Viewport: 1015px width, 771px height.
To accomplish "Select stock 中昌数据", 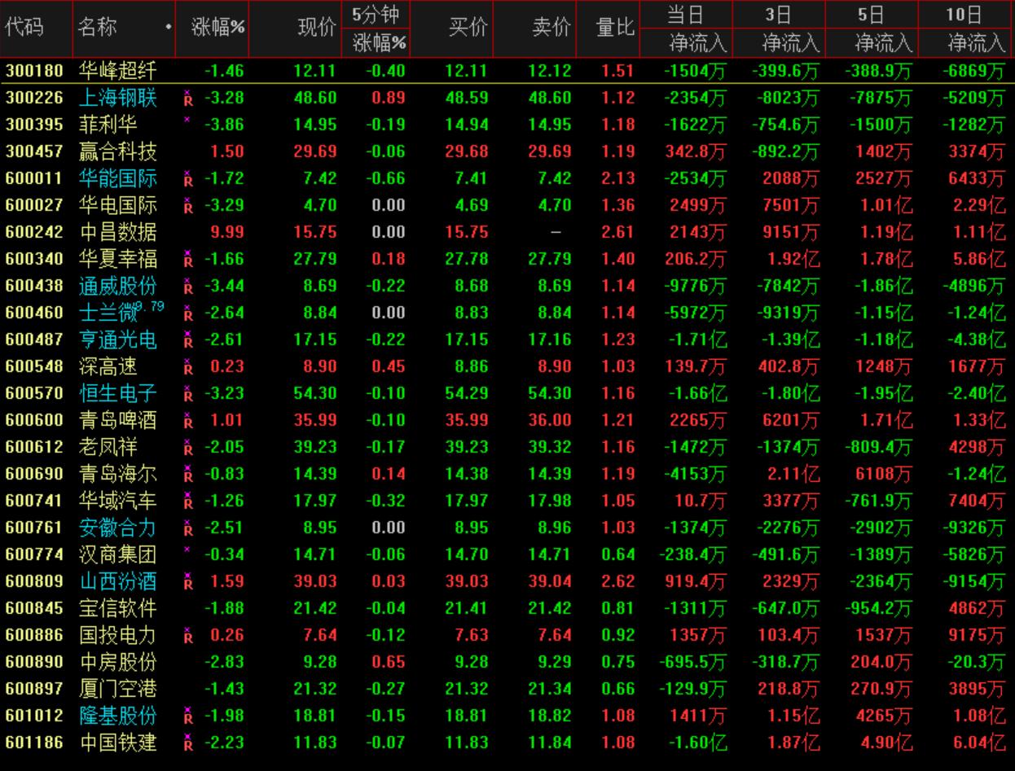I will point(117,233).
